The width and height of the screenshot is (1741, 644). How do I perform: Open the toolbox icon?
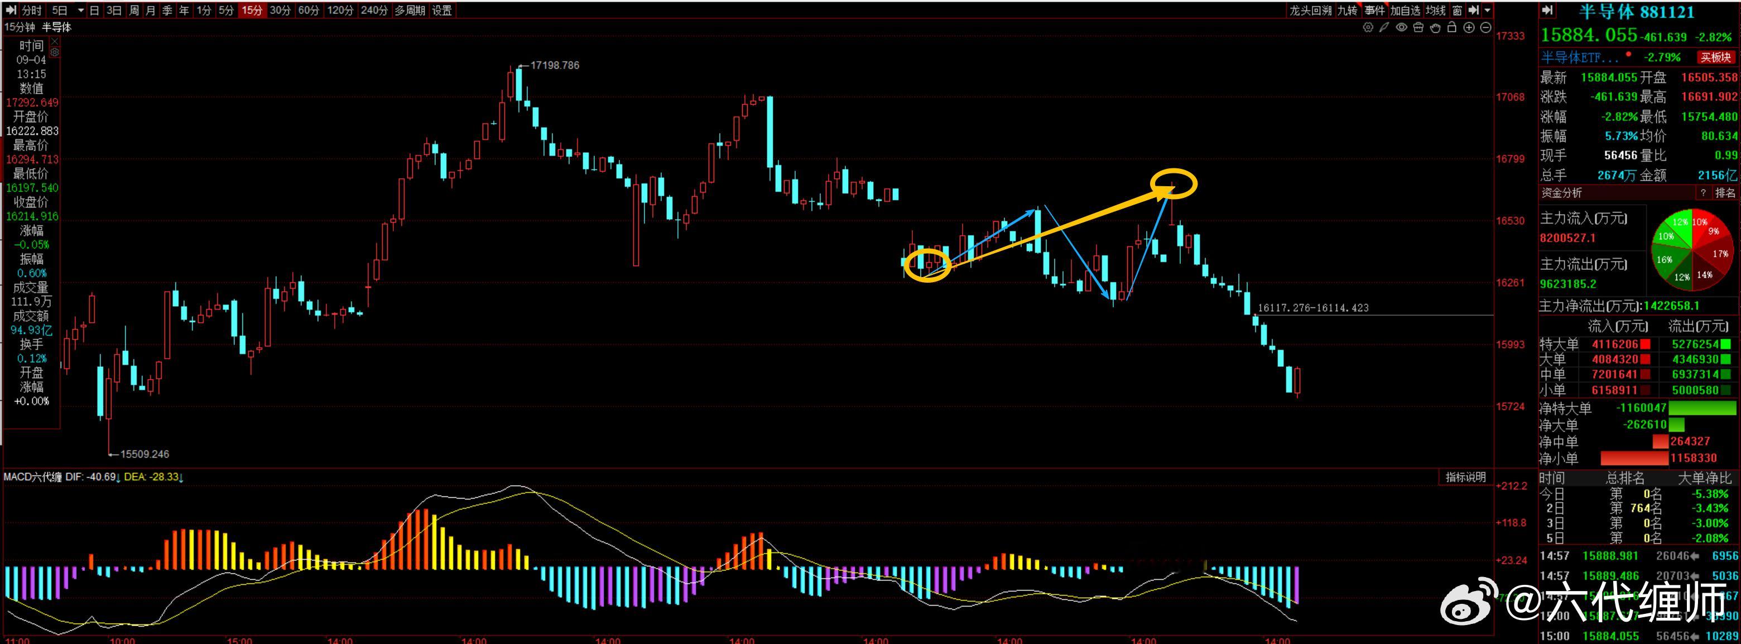[x=1418, y=28]
